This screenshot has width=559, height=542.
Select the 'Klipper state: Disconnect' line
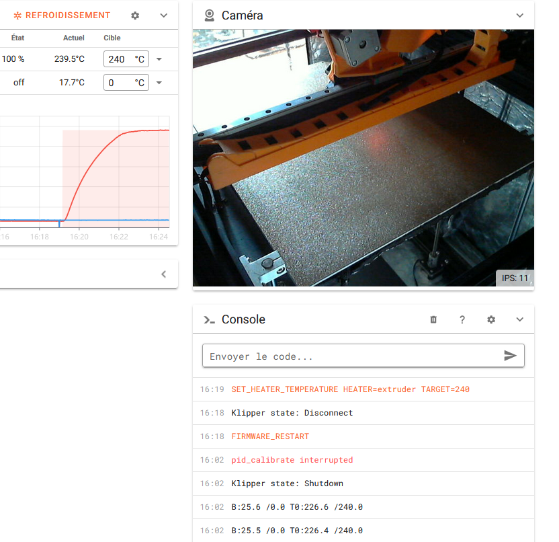pos(292,413)
